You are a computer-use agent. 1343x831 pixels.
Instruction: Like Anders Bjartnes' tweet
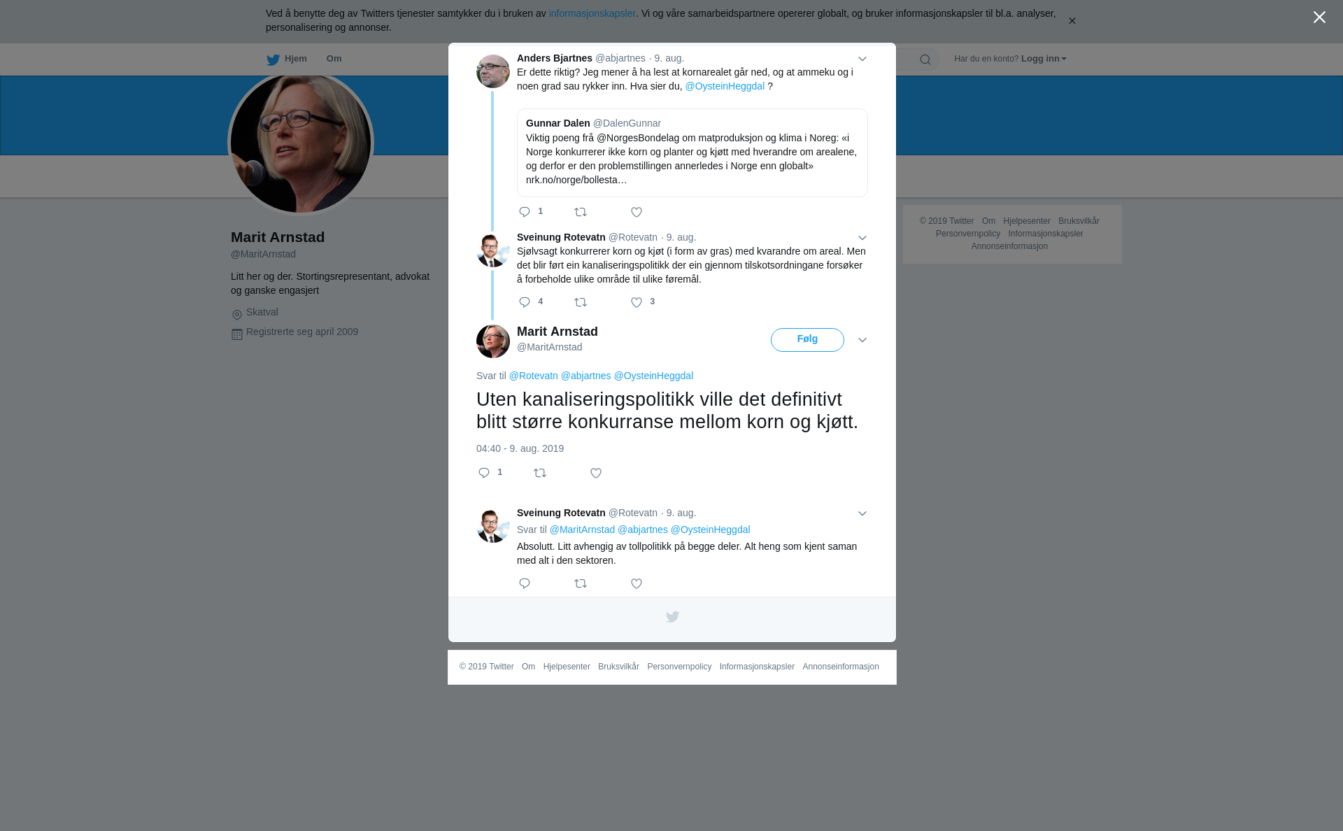pyautogui.click(x=637, y=212)
